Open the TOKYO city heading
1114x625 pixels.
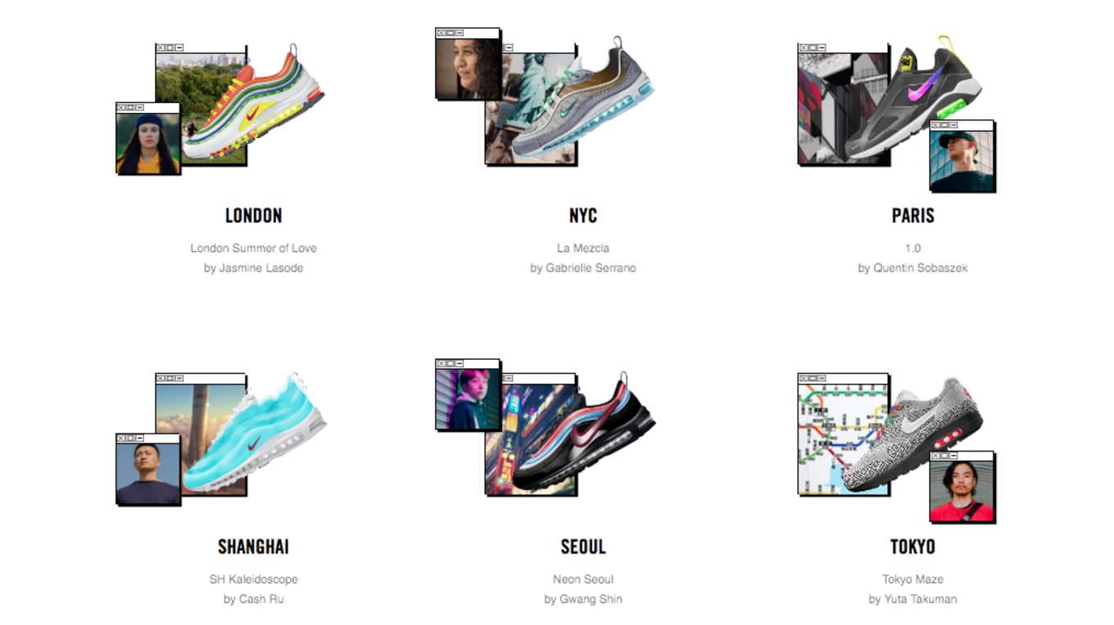tap(912, 546)
